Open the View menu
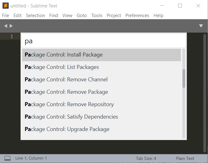This screenshot has width=208, height=163. (67, 16)
